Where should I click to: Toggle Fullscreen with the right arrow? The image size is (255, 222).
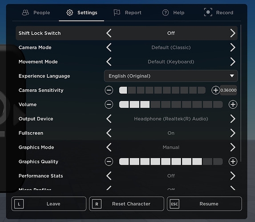tap(233, 133)
